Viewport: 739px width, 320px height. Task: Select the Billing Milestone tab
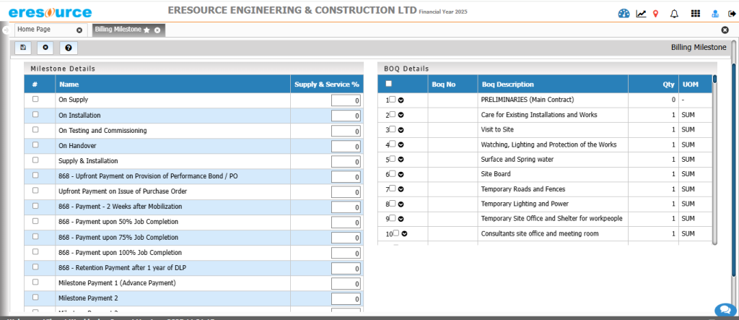(x=118, y=30)
